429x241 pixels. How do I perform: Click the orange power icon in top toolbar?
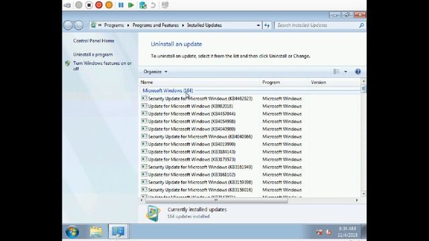[x=109, y=5]
